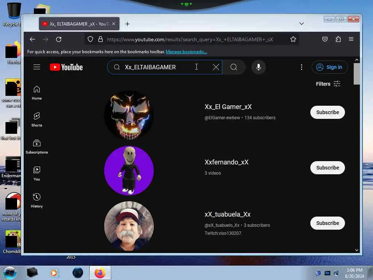This screenshot has width=373, height=280.
Task: Bookmark this page with the star icon
Action: (293, 39)
